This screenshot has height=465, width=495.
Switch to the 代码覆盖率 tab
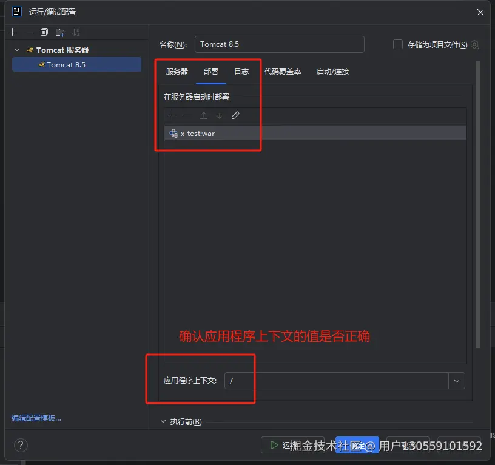tap(283, 72)
